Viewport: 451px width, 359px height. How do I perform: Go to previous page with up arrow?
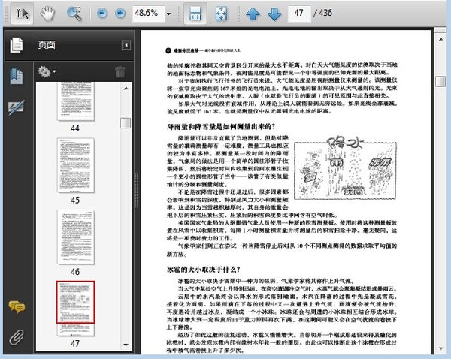click(x=253, y=14)
